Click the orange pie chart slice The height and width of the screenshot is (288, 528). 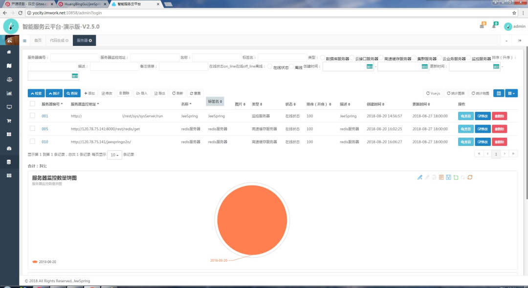[x=252, y=220]
